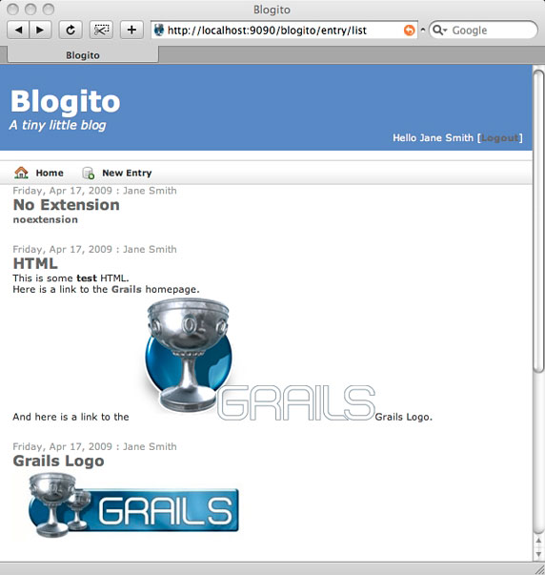
Task: Click the blue Grails banner image
Action: tap(133, 505)
